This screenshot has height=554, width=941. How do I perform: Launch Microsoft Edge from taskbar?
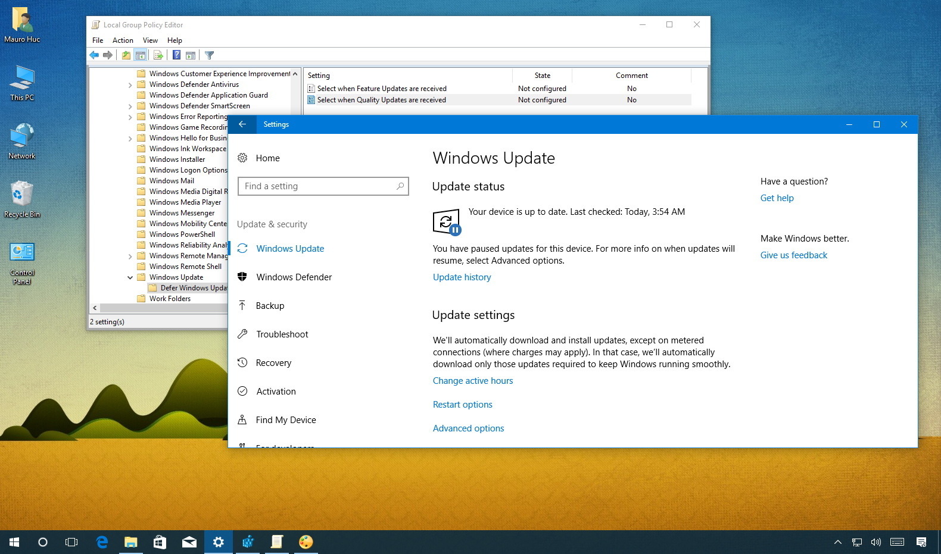(x=102, y=542)
